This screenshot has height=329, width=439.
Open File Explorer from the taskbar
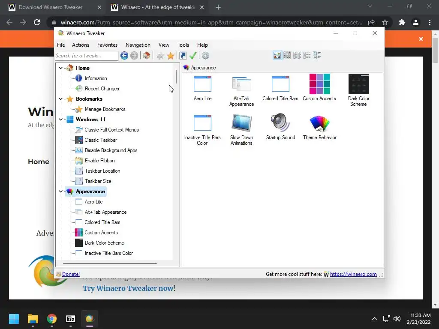(33, 319)
